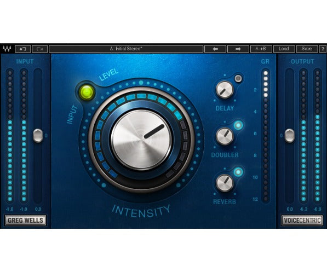327x272 pixels.
Task: Open the Save preset menu
Action: tap(307, 49)
